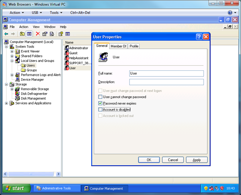241x195 pixels.
Task: Expand the Removable Storage node
Action: tap(12, 89)
